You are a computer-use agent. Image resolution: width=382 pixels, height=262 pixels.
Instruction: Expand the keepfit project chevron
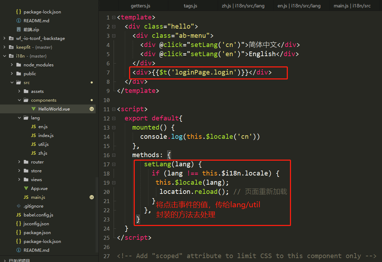[4, 47]
